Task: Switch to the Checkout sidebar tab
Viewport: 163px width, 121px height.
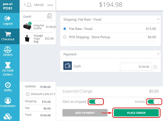Action: 8,36
